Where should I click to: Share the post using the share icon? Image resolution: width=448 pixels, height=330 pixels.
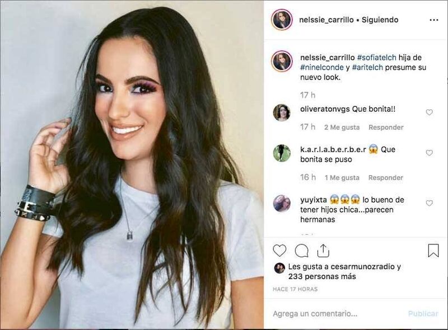coord(323,251)
